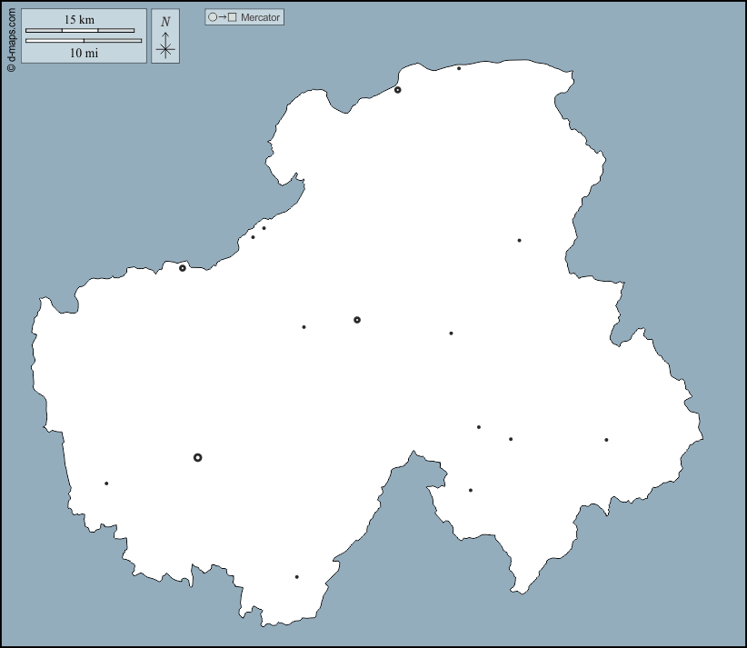Screen dimensions: 747x648
Task: Click the dot beside the southern bay inlet
Action: (471, 491)
